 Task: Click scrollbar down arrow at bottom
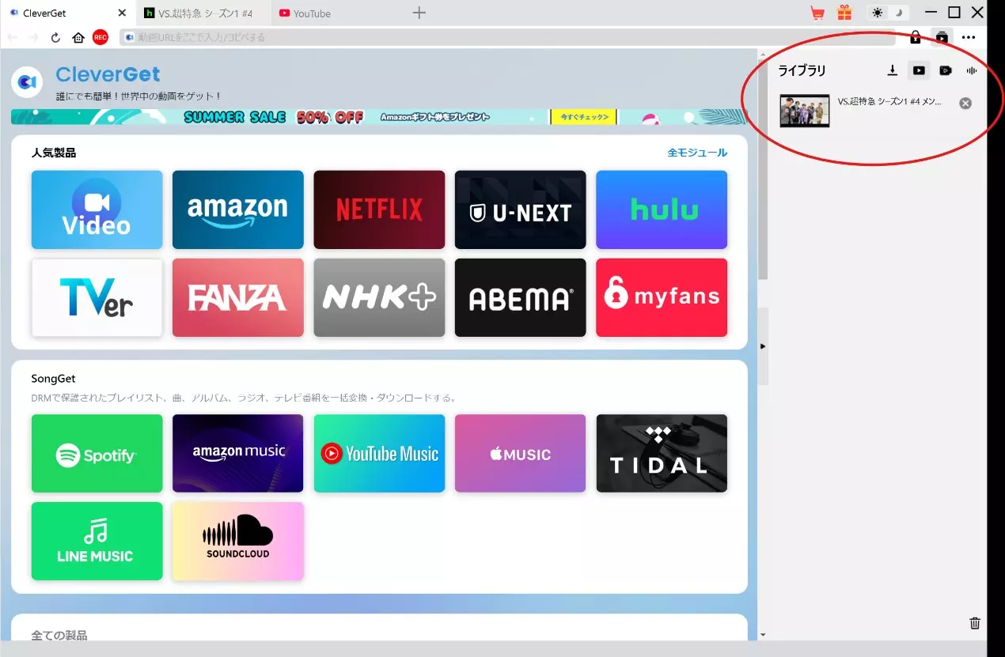(763, 634)
